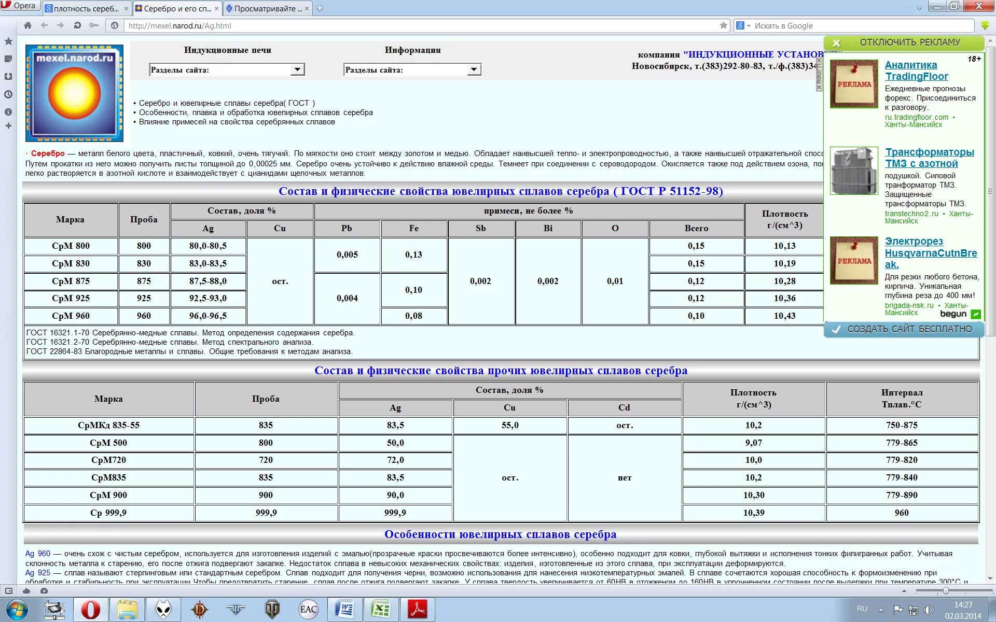
Task: Reload the page with the refresh icon
Action: [77, 25]
